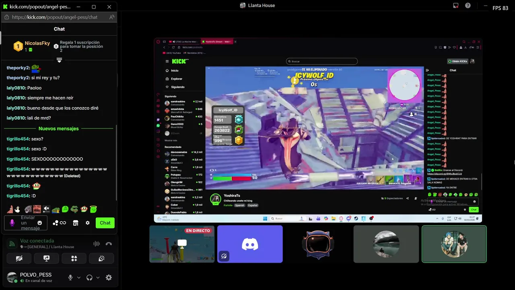Select the halo green blob emote
Screen dimensions: 515x290
coord(93,209)
